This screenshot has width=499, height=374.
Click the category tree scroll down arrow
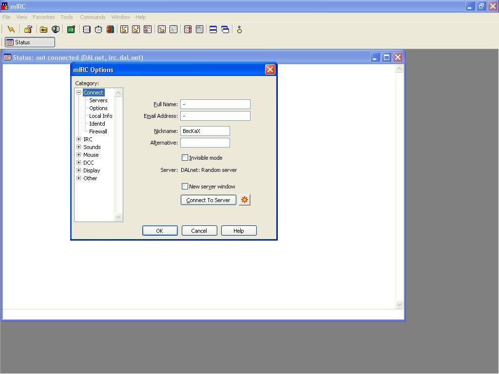(118, 217)
